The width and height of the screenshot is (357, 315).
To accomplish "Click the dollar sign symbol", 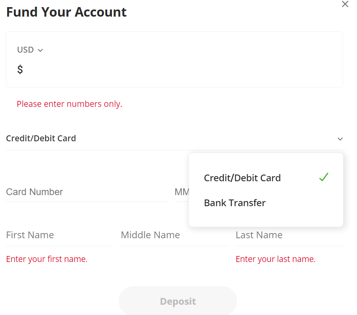I will tap(20, 70).
